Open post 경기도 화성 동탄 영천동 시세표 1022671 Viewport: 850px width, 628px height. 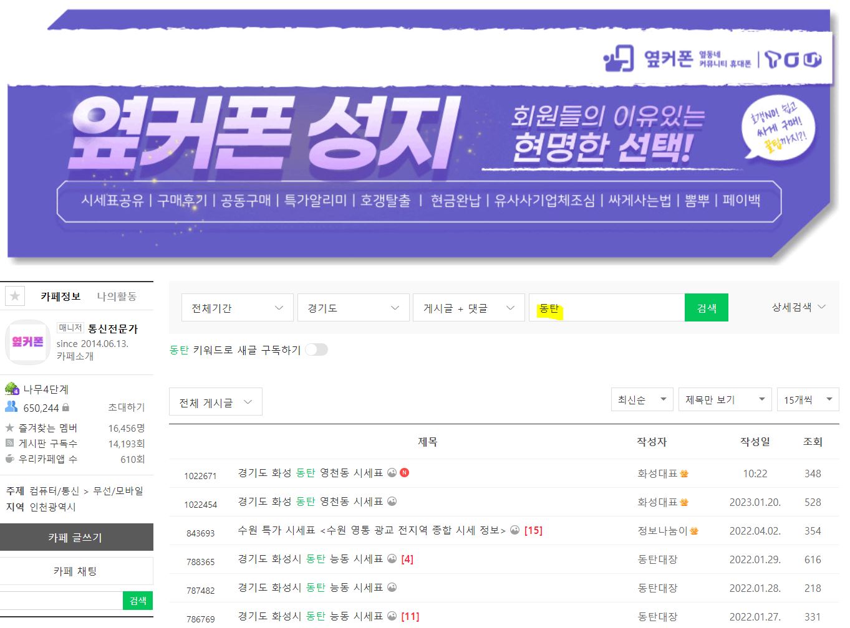coord(310,473)
